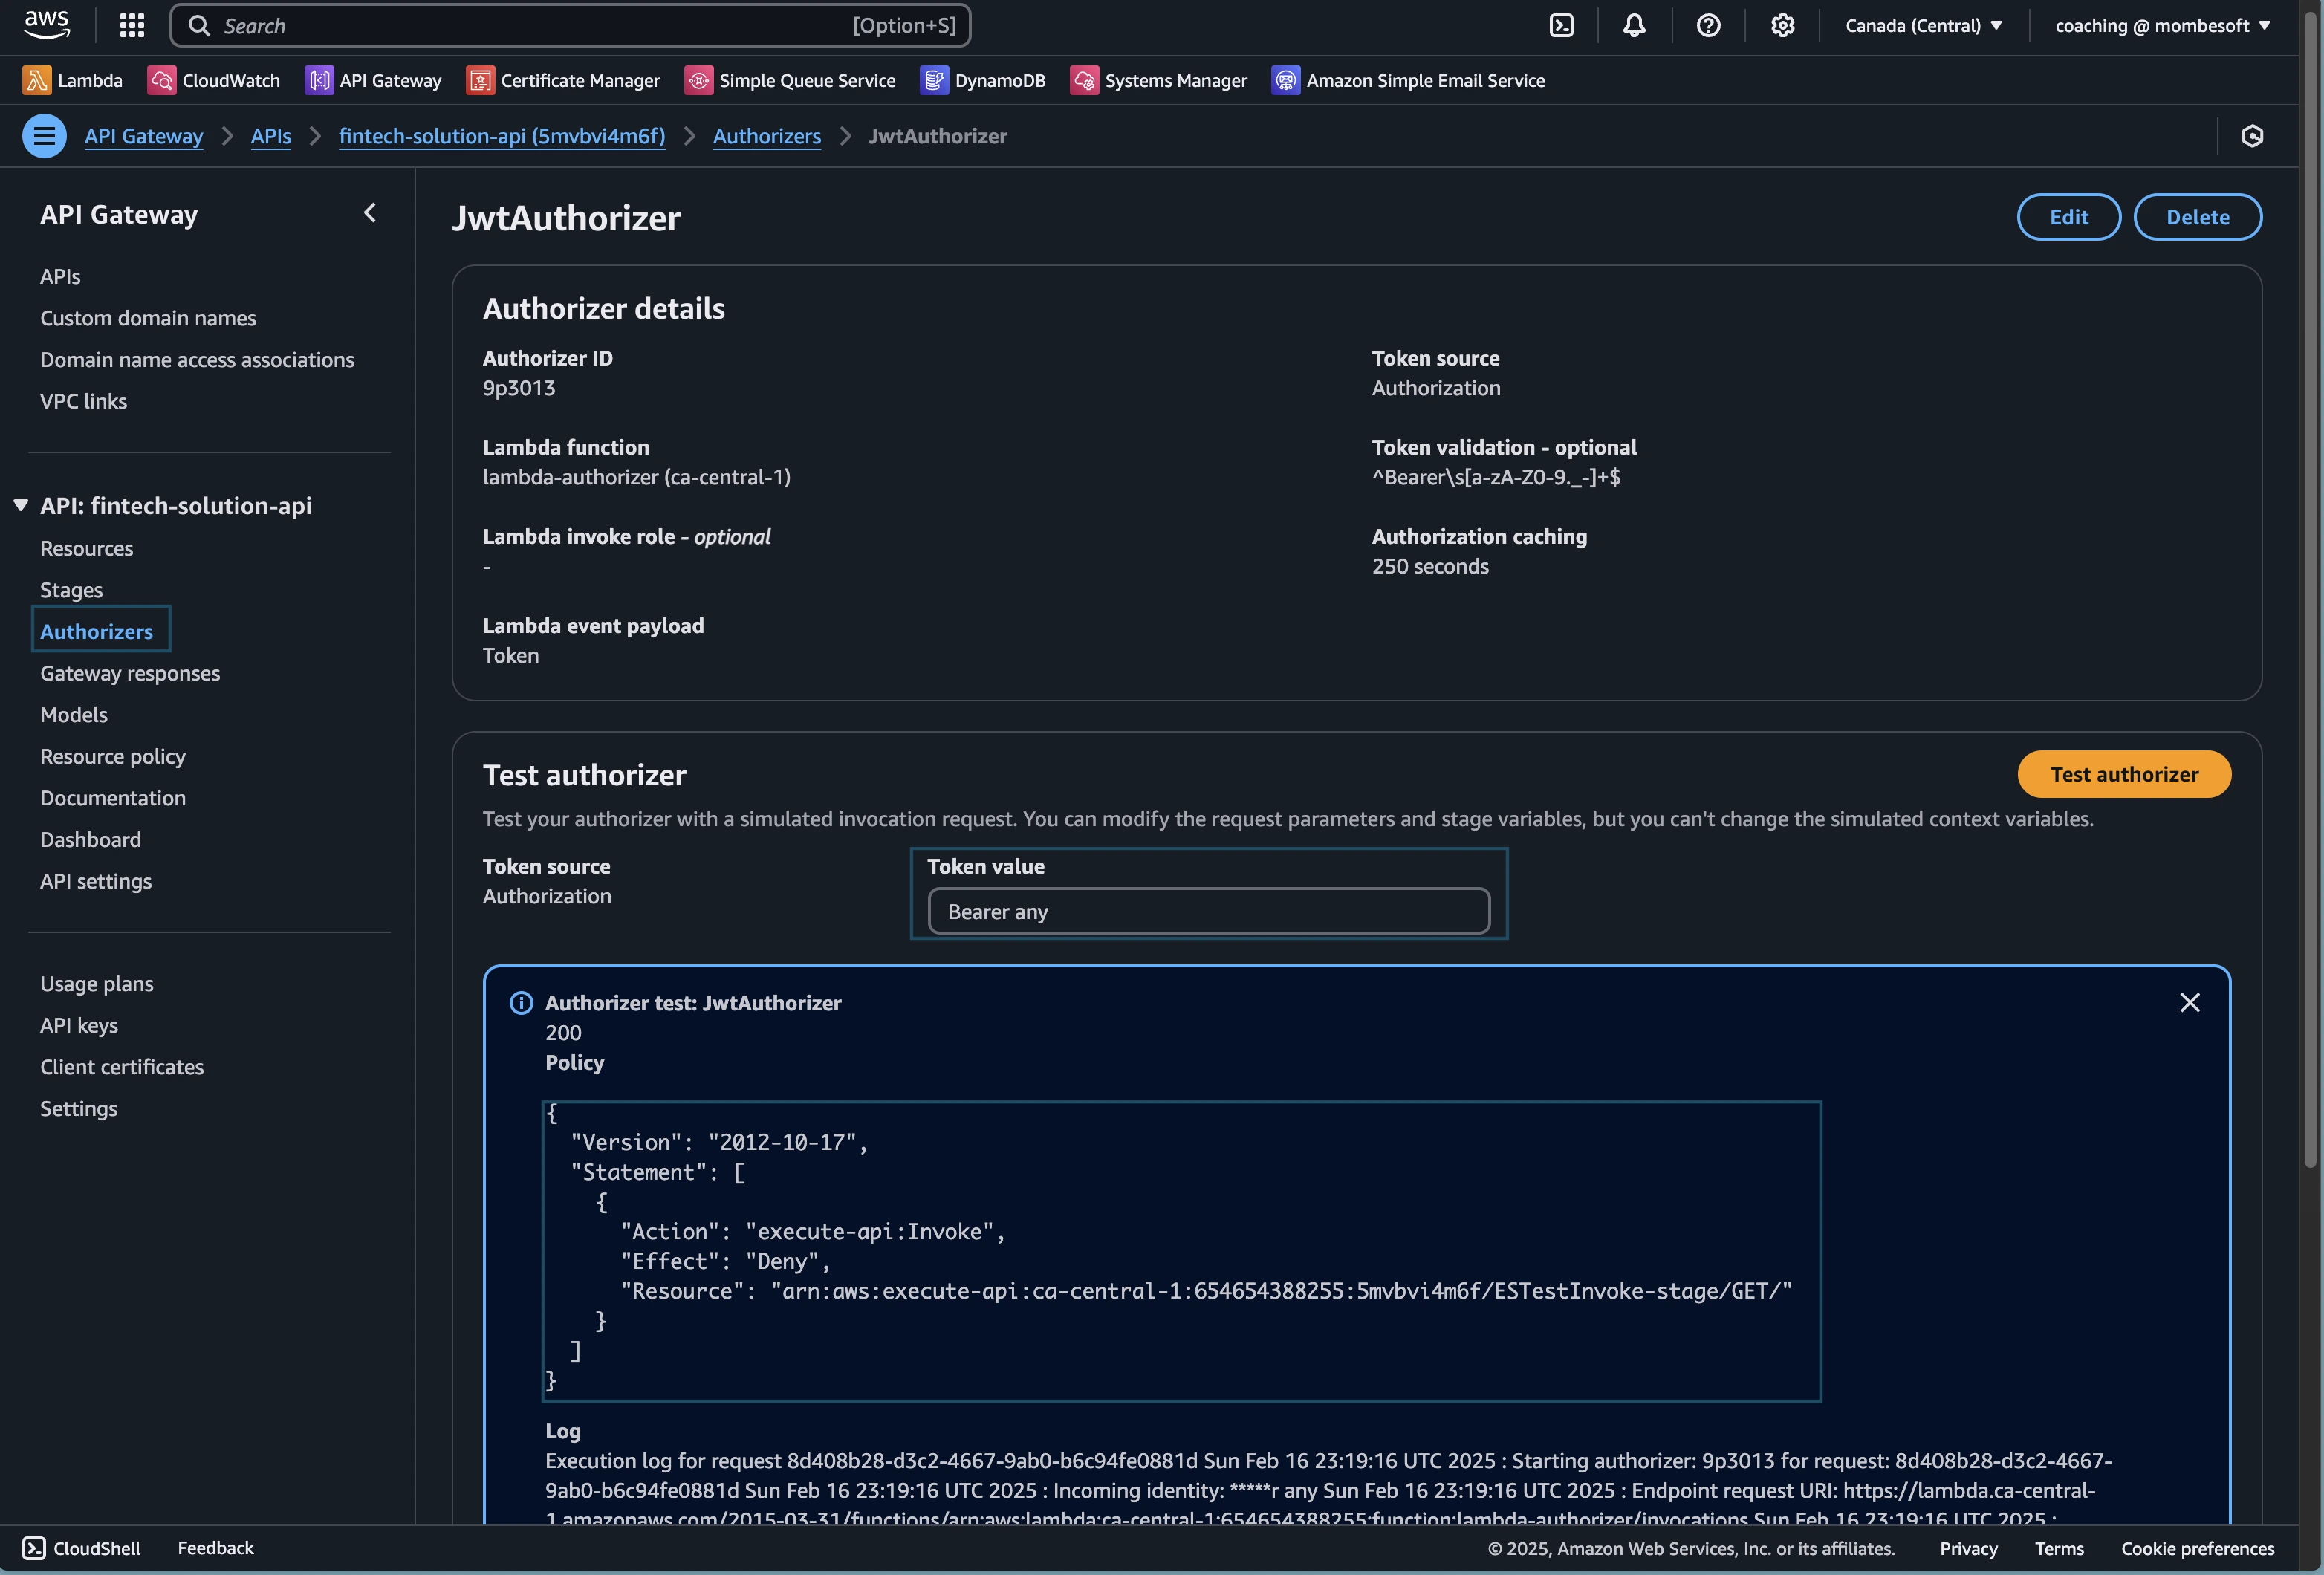Screen dimensions: 2324x1575
Task: Open API settings in sidebar
Action: tap(96, 881)
